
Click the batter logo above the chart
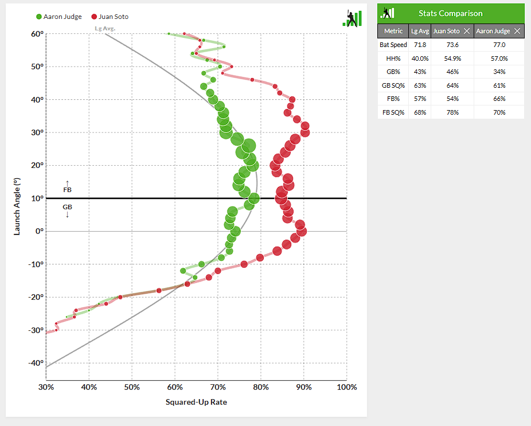point(352,18)
